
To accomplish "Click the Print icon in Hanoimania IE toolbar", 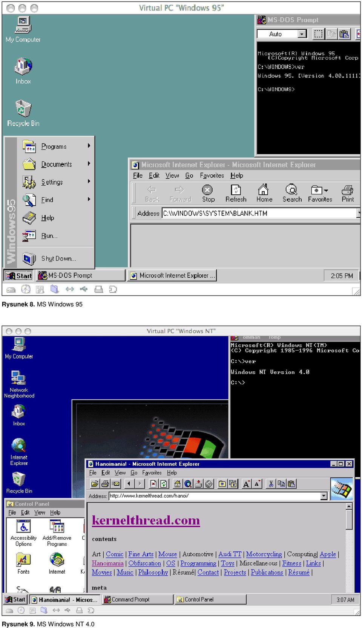I will coord(105,483).
